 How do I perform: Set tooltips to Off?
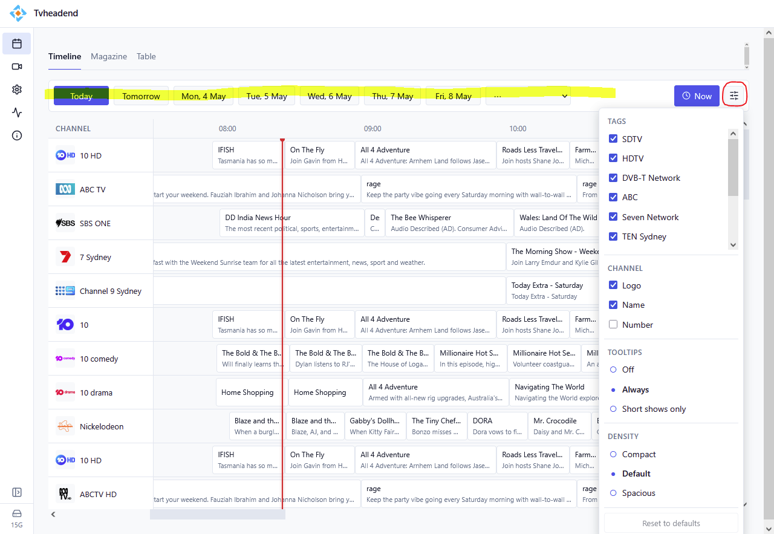[x=613, y=370]
